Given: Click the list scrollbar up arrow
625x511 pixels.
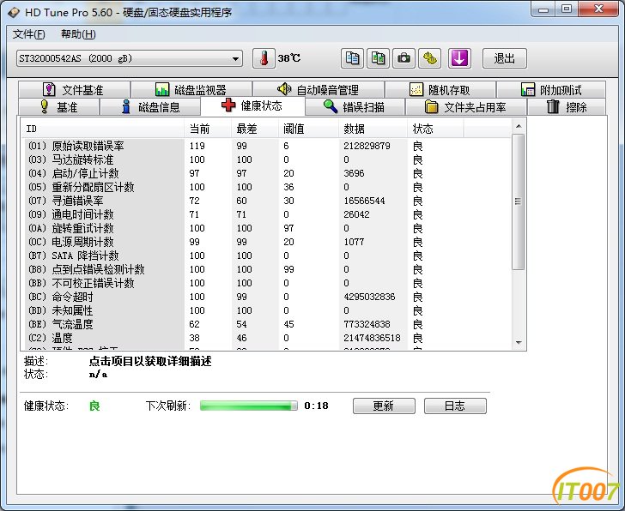Looking at the screenshot, I should 519,126.
